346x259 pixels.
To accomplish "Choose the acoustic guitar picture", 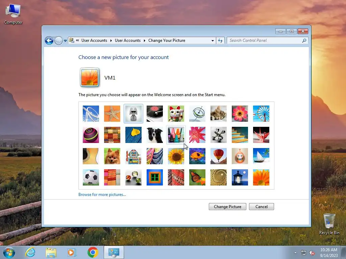I will (x=91, y=156).
